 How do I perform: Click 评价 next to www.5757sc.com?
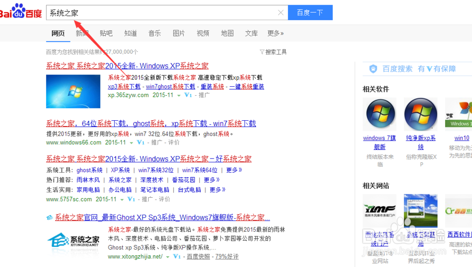click(164, 199)
